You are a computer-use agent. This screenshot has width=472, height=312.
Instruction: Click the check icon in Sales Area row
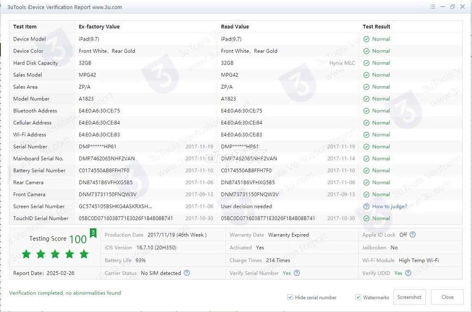[x=366, y=87]
